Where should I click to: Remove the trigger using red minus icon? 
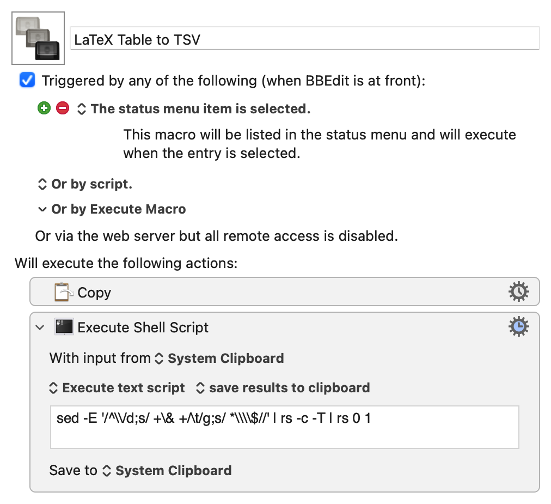[x=63, y=108]
